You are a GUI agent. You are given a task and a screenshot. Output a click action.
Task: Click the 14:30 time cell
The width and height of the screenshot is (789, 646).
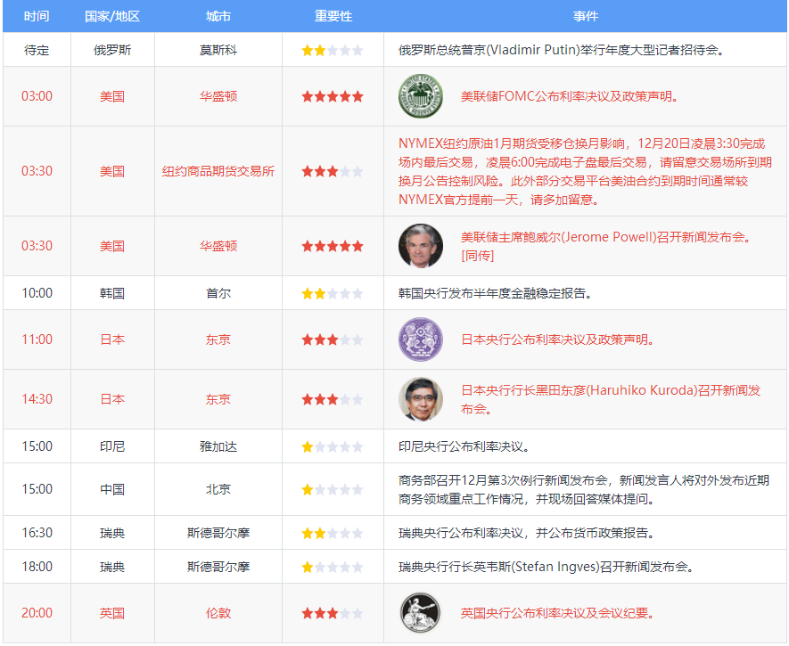point(37,399)
